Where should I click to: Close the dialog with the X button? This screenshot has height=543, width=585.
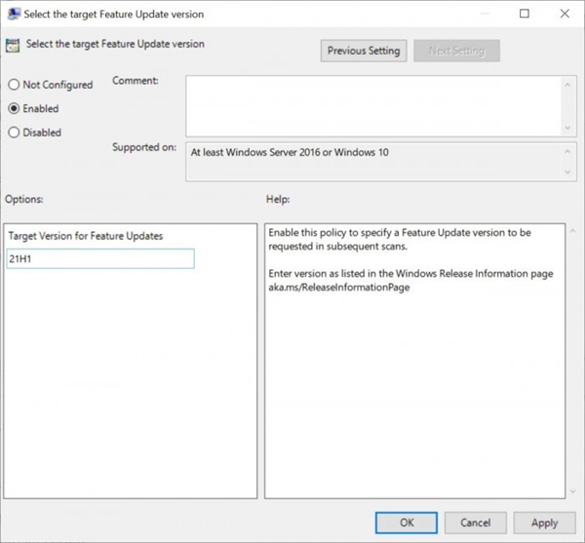565,15
